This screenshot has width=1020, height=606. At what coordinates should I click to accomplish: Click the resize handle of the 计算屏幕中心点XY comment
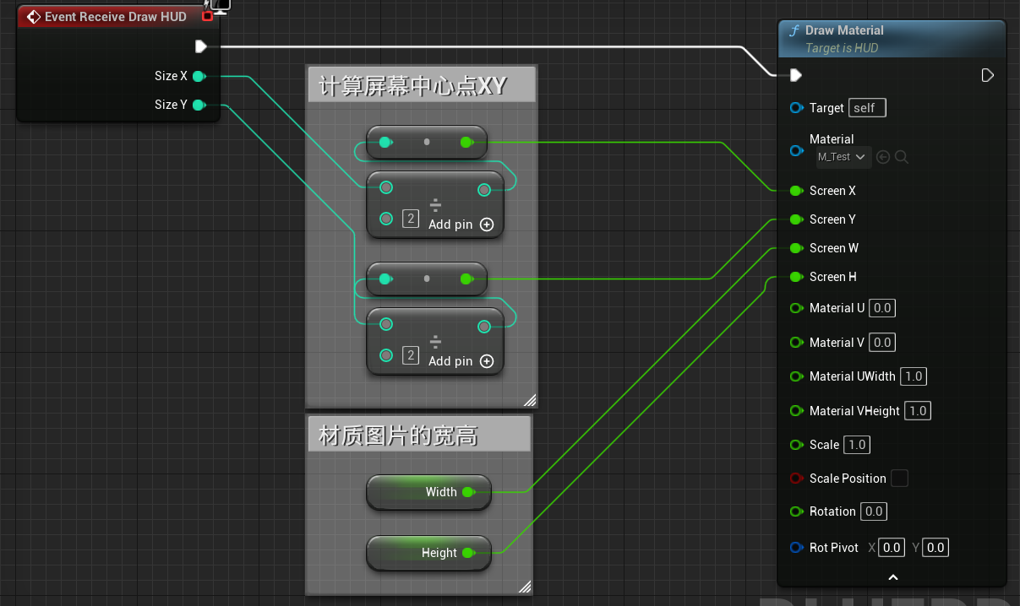click(530, 400)
